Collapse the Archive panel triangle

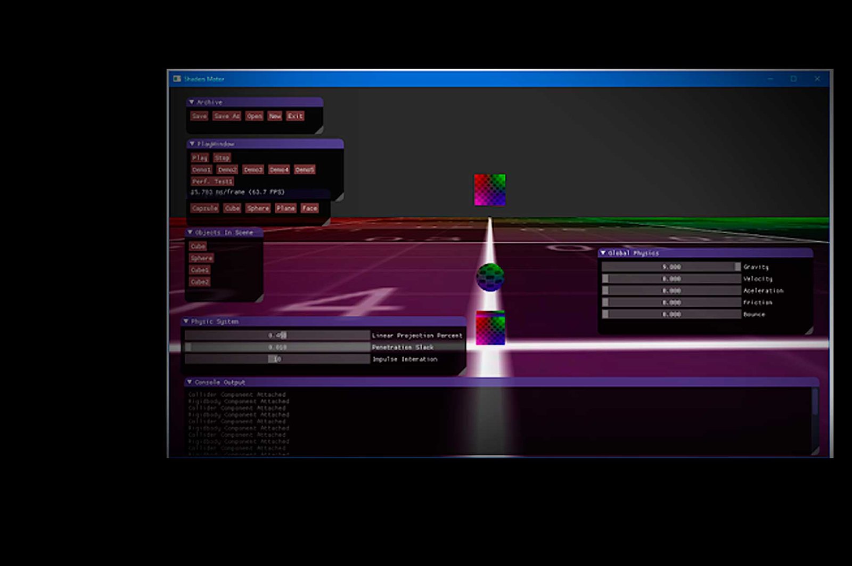tap(192, 102)
